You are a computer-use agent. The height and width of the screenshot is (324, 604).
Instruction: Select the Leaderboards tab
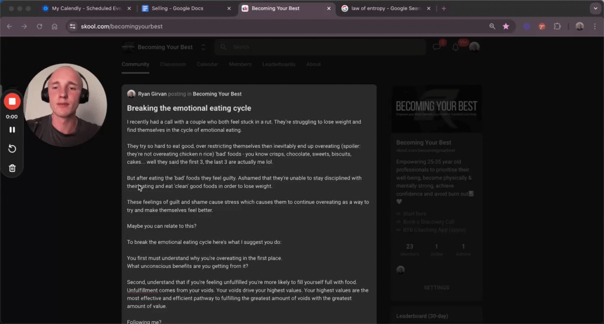pyautogui.click(x=279, y=64)
